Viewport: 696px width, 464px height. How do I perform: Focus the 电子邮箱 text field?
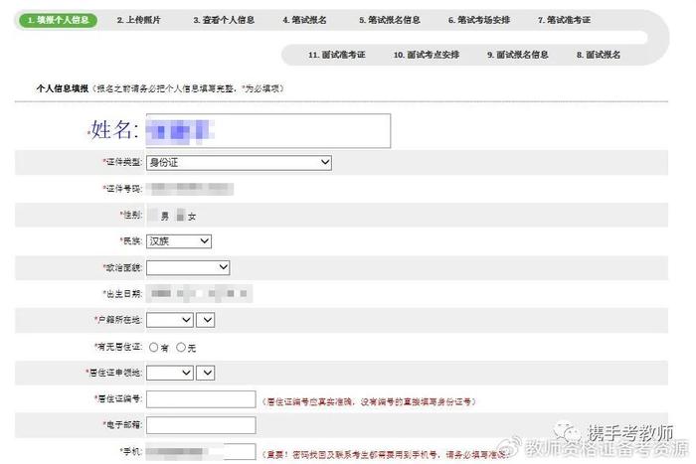(201, 425)
